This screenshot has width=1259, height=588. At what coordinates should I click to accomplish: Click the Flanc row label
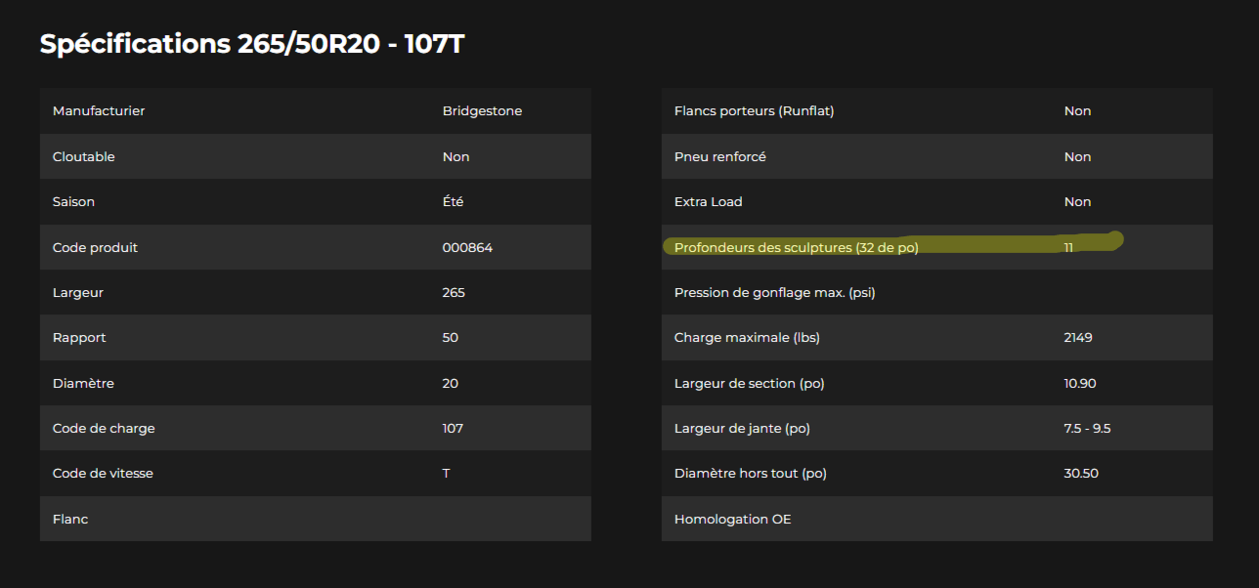[x=70, y=520]
